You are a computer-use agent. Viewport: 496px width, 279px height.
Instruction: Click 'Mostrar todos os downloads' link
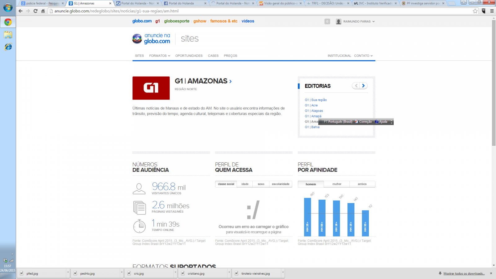(464, 273)
